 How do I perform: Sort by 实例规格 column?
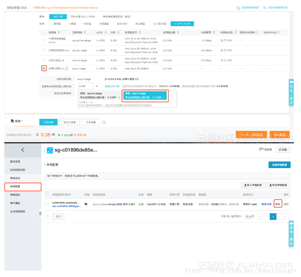85,32
